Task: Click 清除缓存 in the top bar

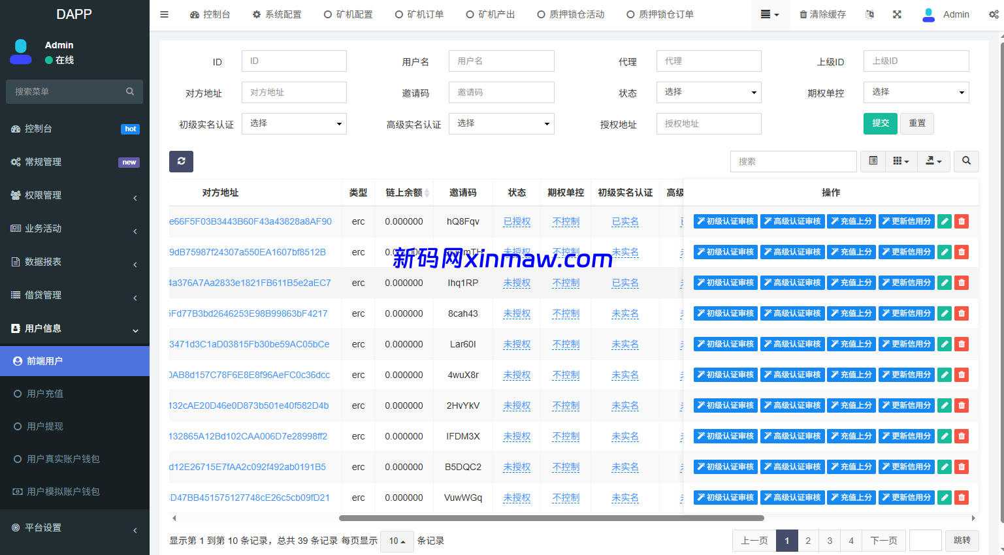Action: click(x=822, y=14)
